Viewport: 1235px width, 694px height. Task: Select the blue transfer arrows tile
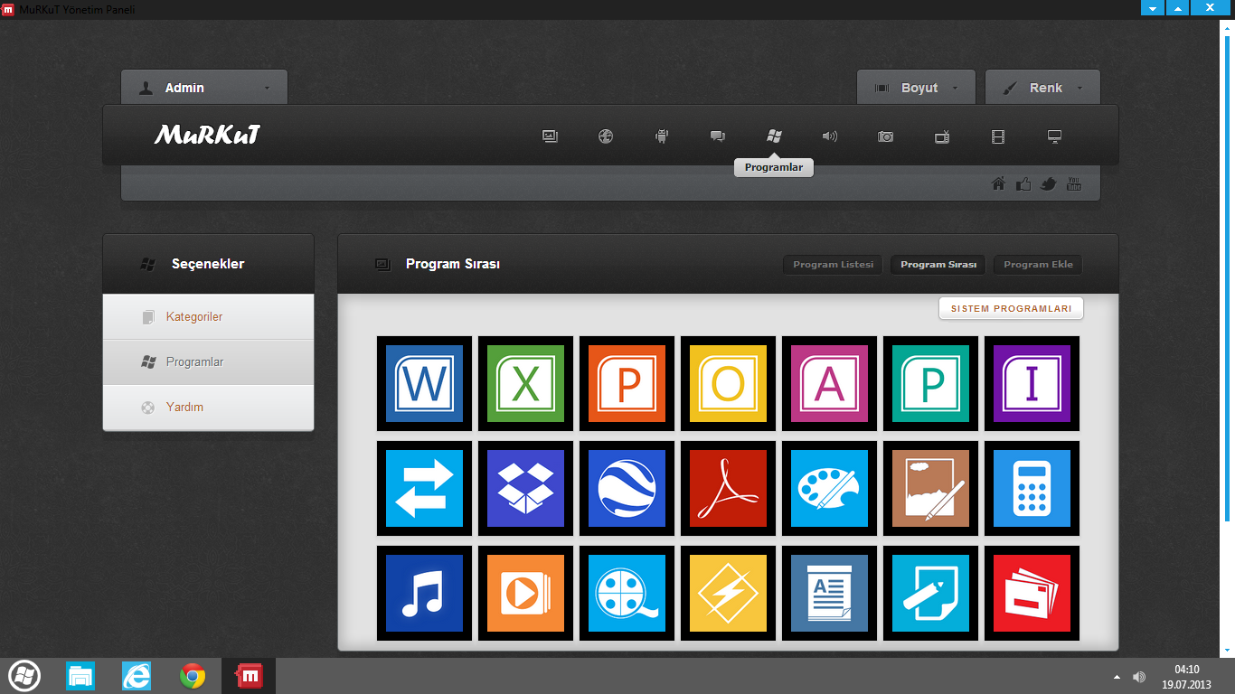coord(424,489)
